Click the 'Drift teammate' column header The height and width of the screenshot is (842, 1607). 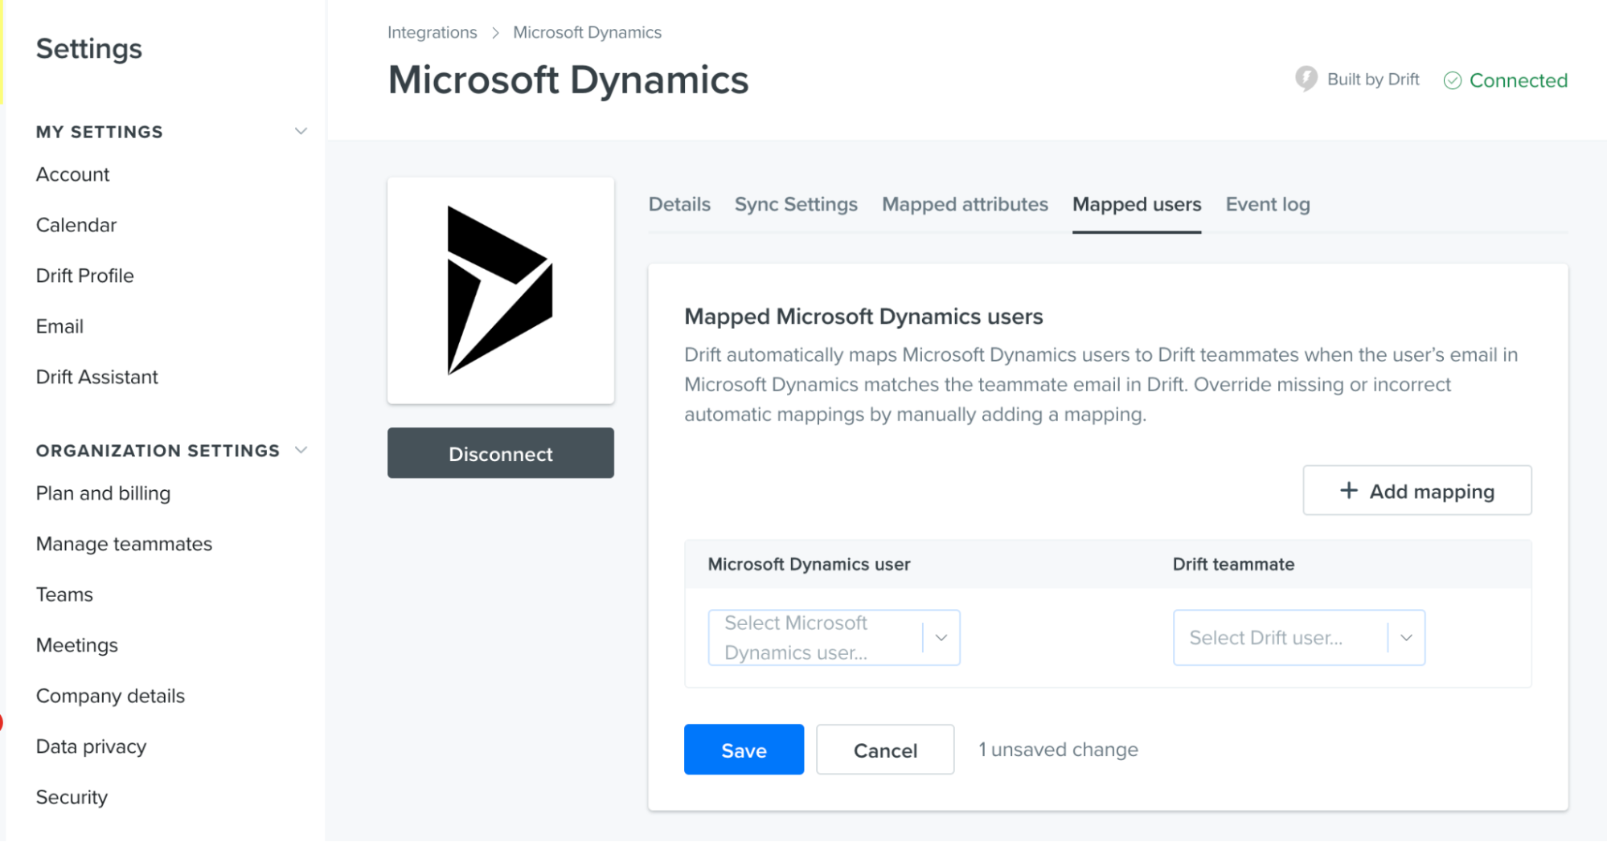point(1233,564)
